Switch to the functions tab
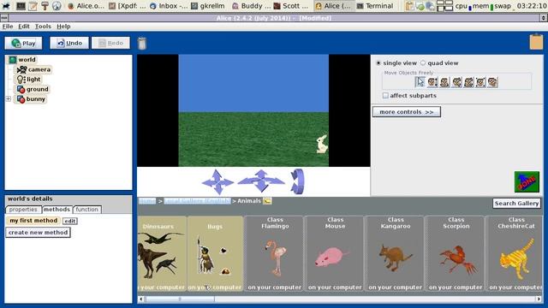The height and width of the screenshot is (308, 548). pyautogui.click(x=87, y=210)
